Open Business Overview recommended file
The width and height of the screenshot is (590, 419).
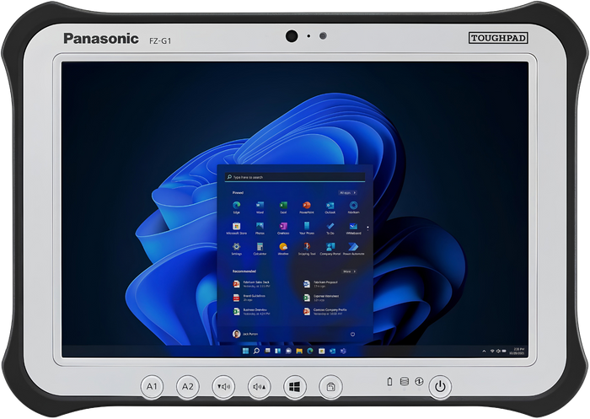252,312
